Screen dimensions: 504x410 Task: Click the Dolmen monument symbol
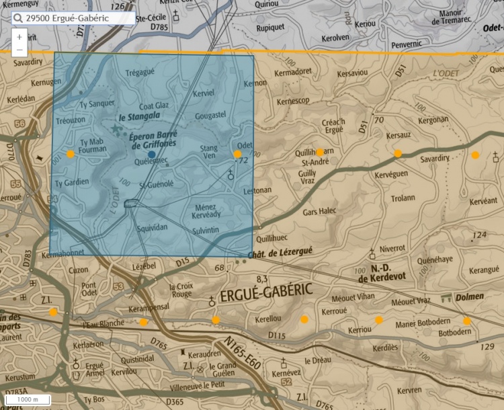445,297
